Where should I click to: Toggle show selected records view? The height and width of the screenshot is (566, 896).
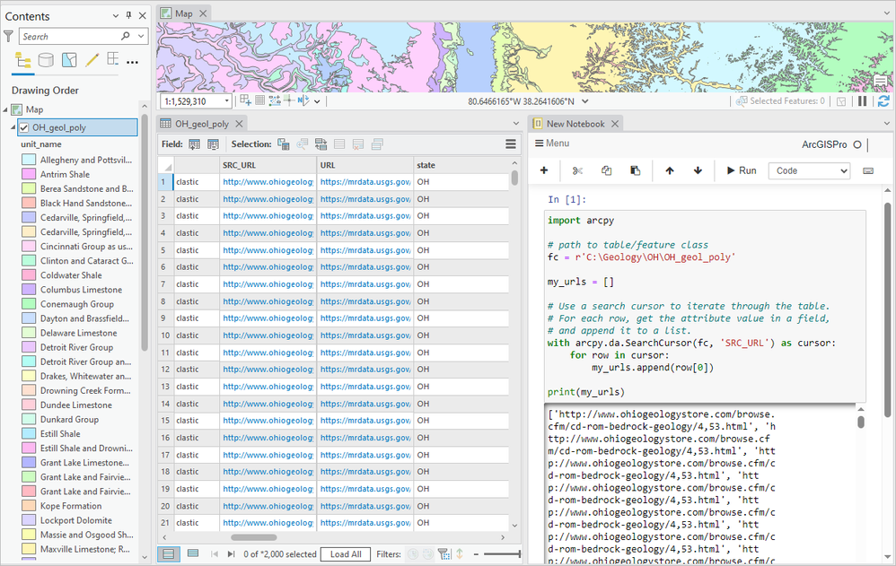[x=193, y=553]
